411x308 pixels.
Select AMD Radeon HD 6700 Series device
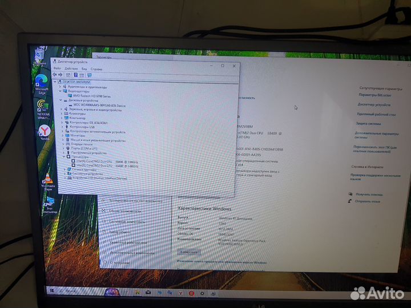click(x=91, y=96)
